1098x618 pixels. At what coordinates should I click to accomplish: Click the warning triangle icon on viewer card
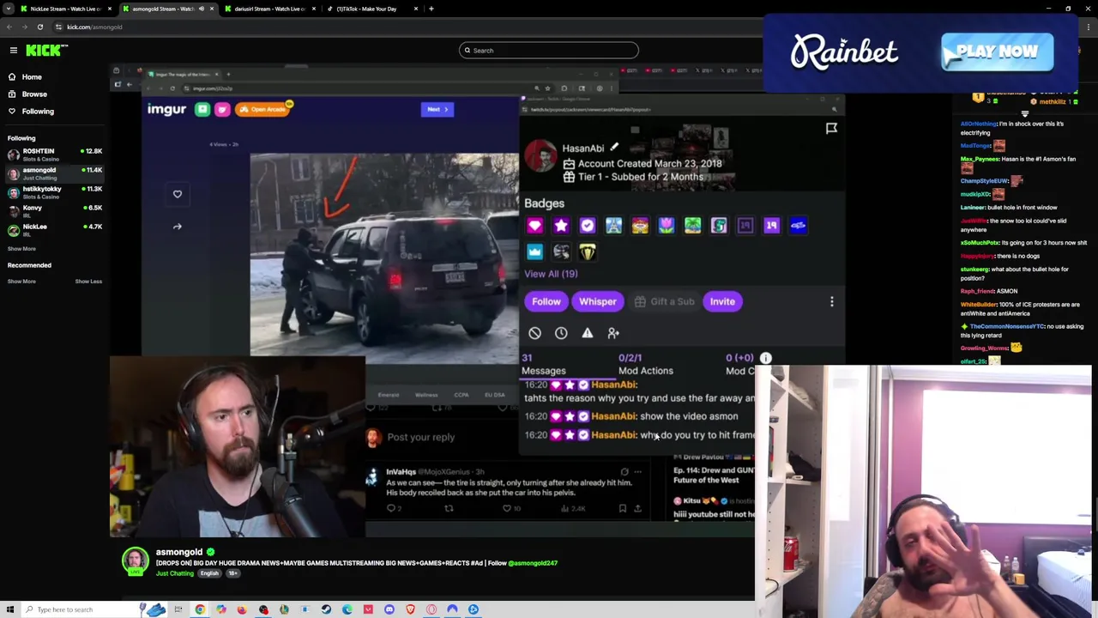point(588,333)
